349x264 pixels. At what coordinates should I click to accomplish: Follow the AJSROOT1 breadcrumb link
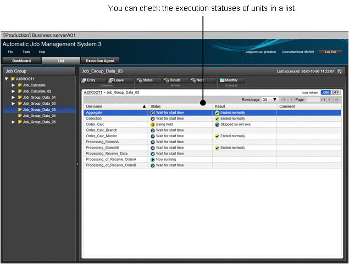[x=93, y=93]
